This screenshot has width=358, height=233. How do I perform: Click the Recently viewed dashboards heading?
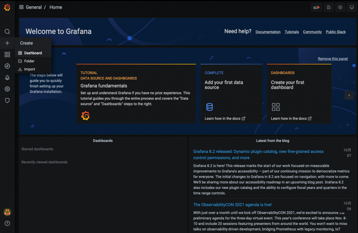pos(44,162)
